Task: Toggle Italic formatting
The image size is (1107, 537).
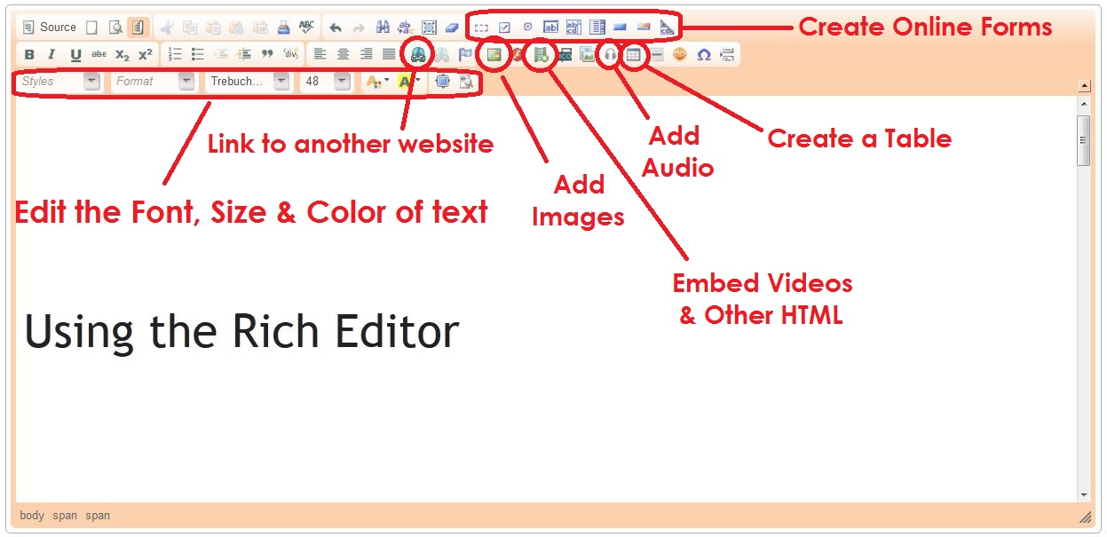Action: 52,54
